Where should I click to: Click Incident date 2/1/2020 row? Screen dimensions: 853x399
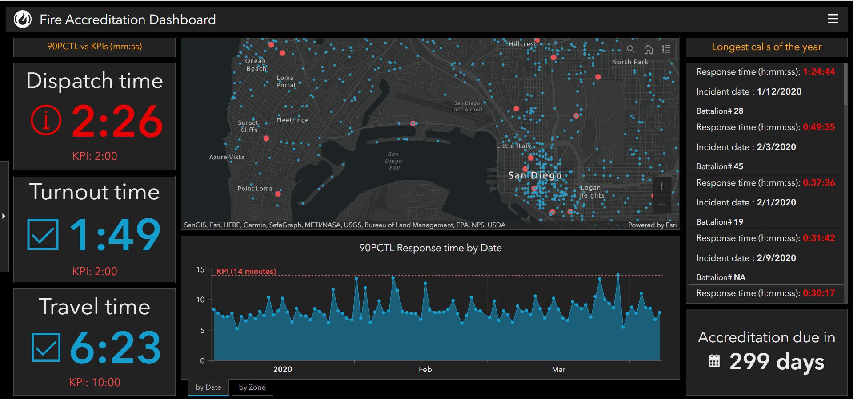pyautogui.click(x=746, y=202)
